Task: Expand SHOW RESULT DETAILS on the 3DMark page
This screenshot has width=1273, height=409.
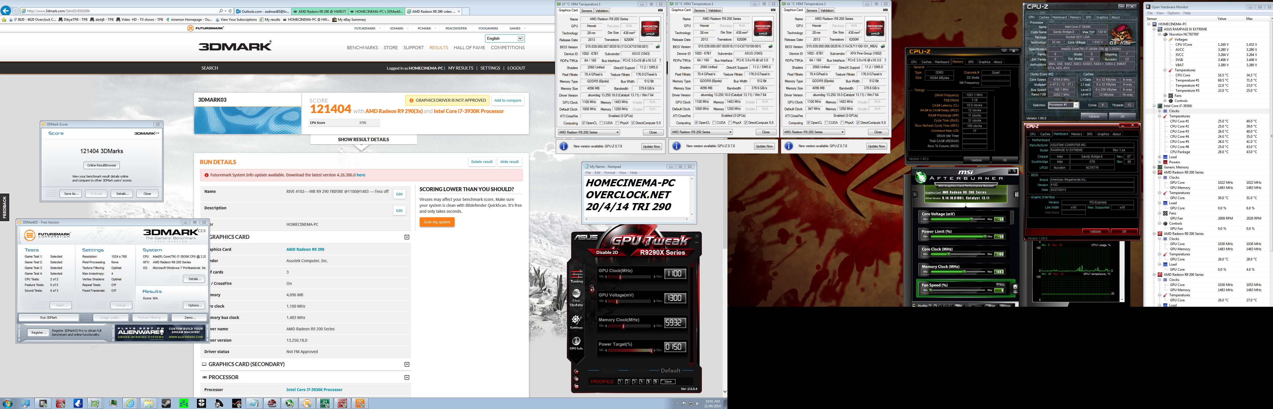Action: [363, 140]
